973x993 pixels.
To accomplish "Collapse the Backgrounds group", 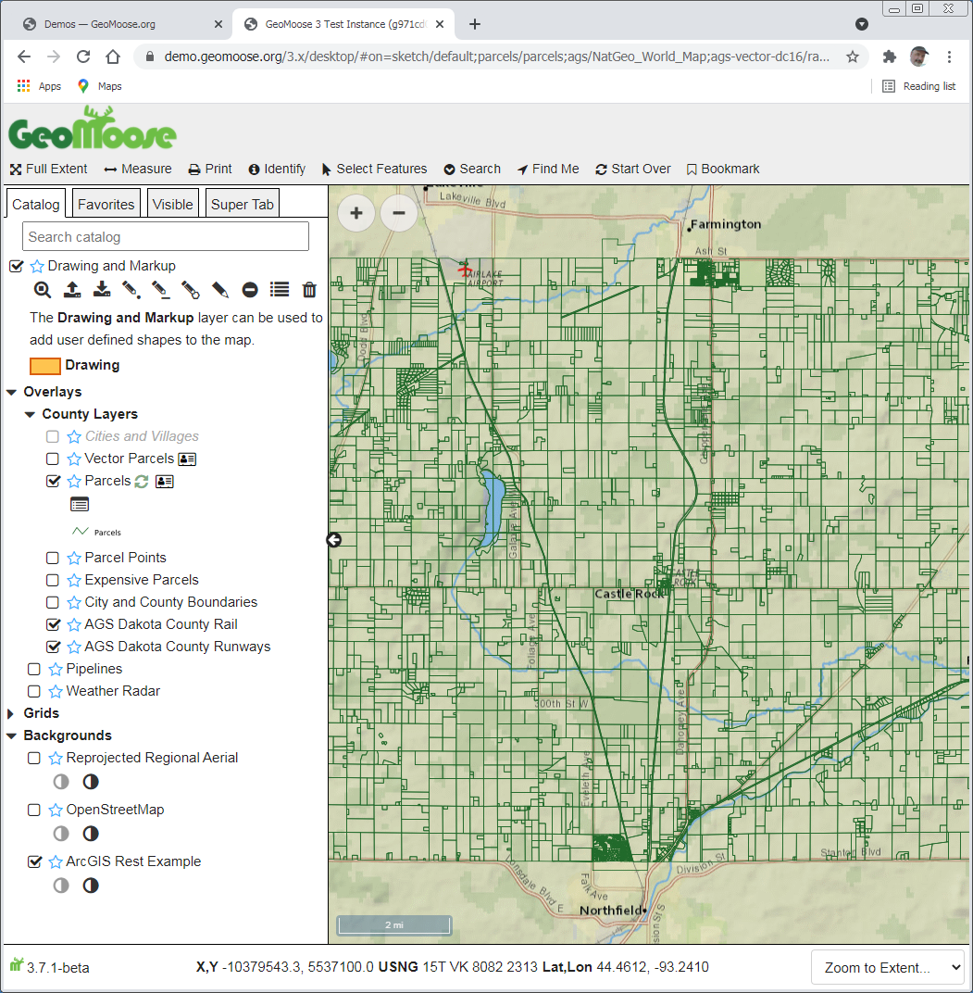I will pyautogui.click(x=11, y=735).
